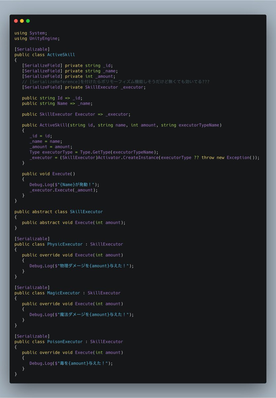276x398 pixels.
Task: Click the Debug.Log "物理ダメージ" line
Action: [81, 266]
